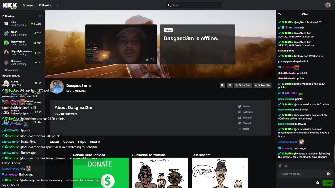Click the heart follow icon
This screenshot has width=335, height=188.
(x=230, y=85)
